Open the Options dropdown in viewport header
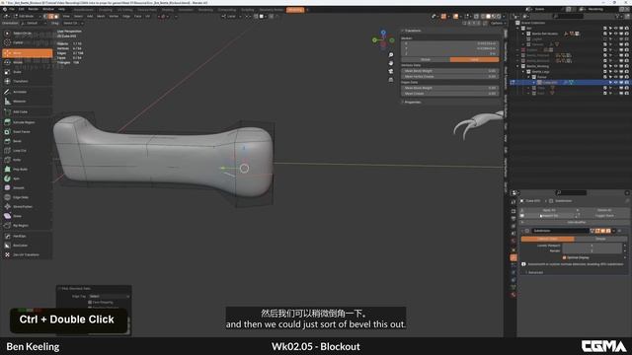The height and width of the screenshot is (355, 632). [498, 24]
